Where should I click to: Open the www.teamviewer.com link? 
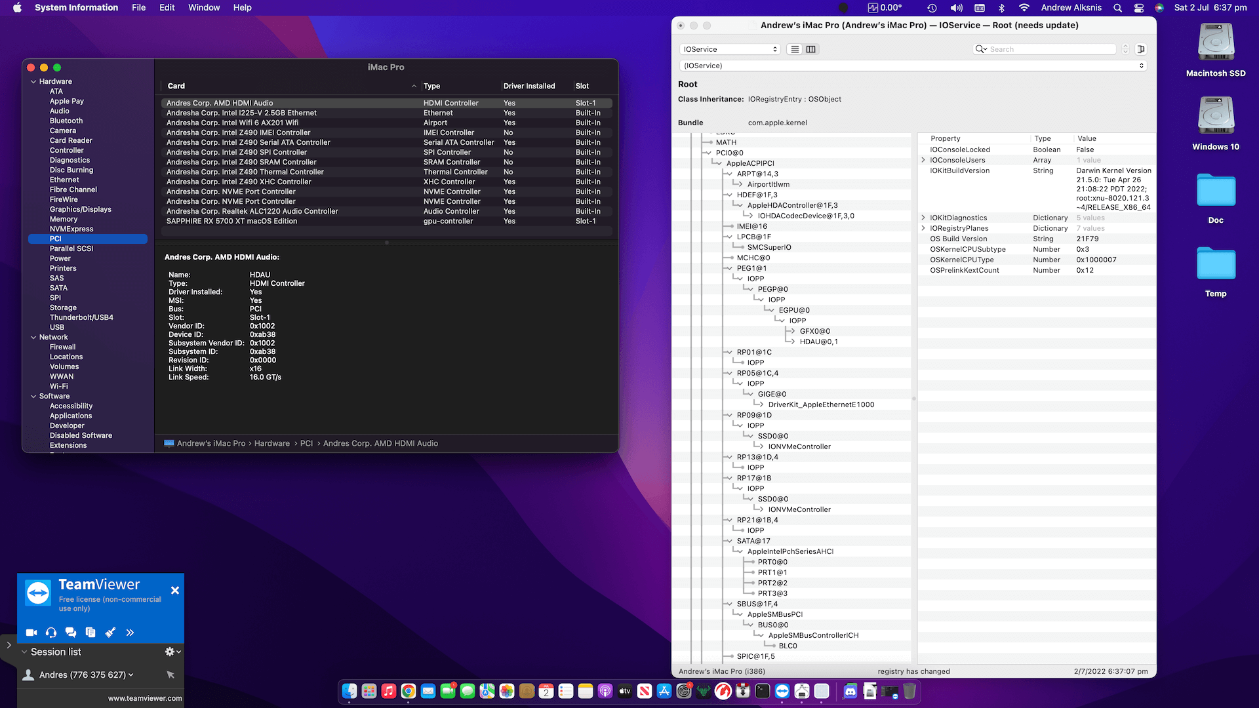[145, 698]
